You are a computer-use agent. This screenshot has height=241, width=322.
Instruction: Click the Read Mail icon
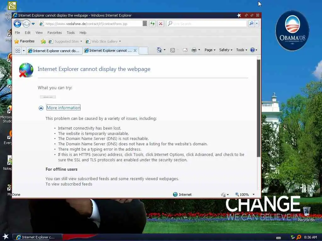[185, 50]
